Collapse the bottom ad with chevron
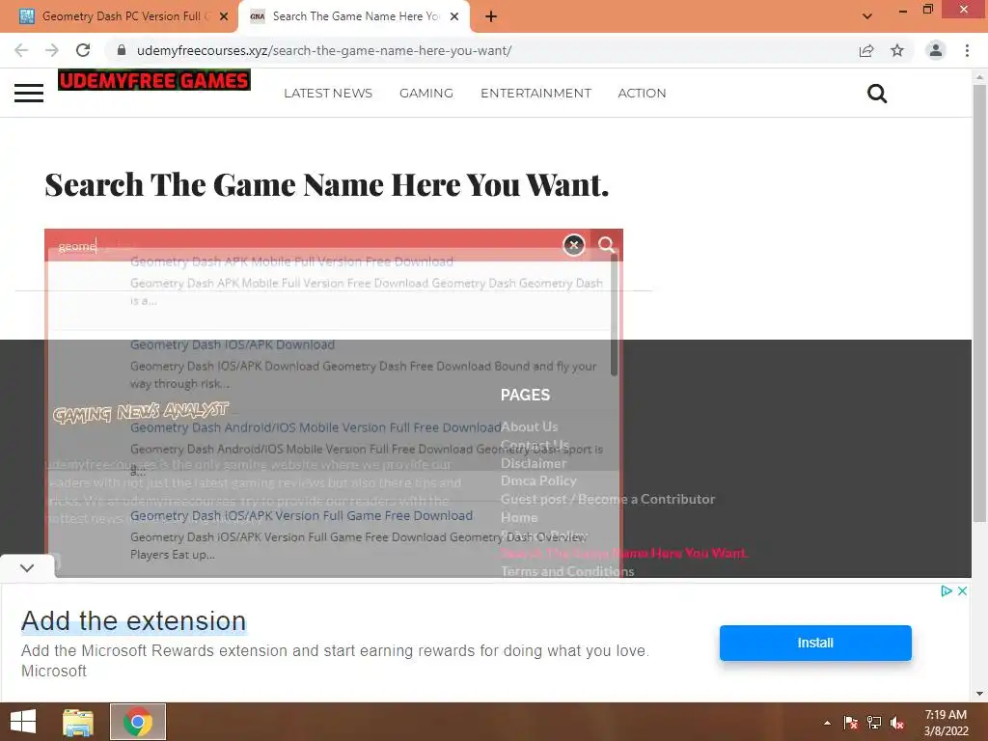 pyautogui.click(x=27, y=567)
